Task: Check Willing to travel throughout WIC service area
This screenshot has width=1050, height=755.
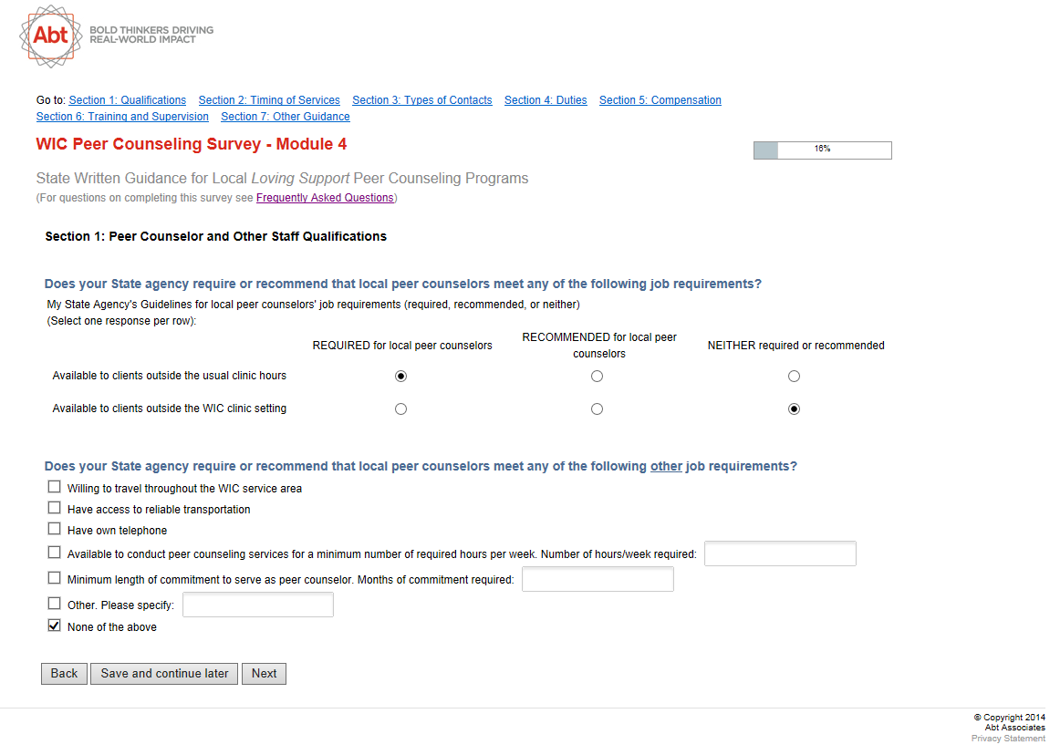Action: pyautogui.click(x=55, y=487)
